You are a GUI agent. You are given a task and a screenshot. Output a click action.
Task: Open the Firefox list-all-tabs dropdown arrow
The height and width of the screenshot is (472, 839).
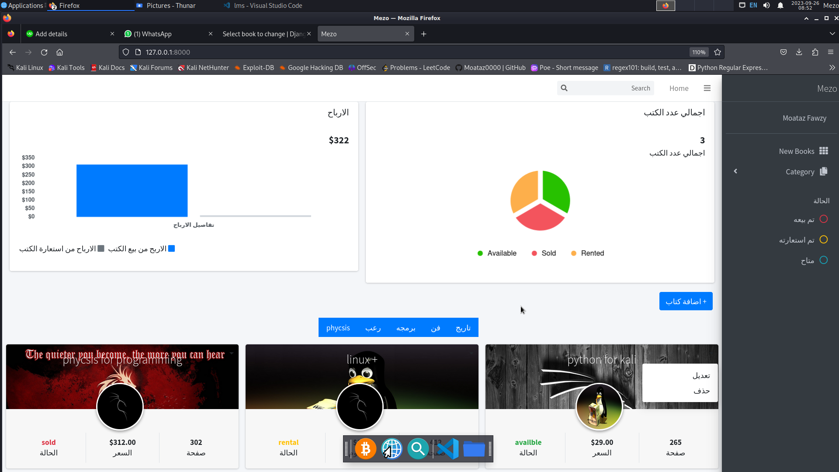pos(832,34)
